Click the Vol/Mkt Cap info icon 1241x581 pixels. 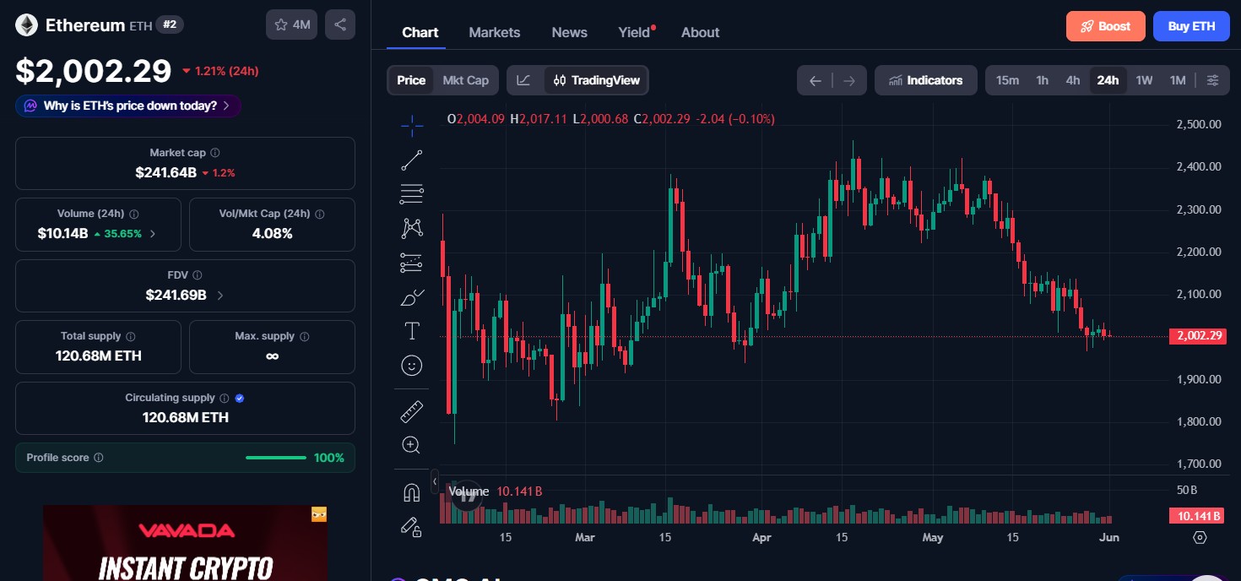pos(319,214)
